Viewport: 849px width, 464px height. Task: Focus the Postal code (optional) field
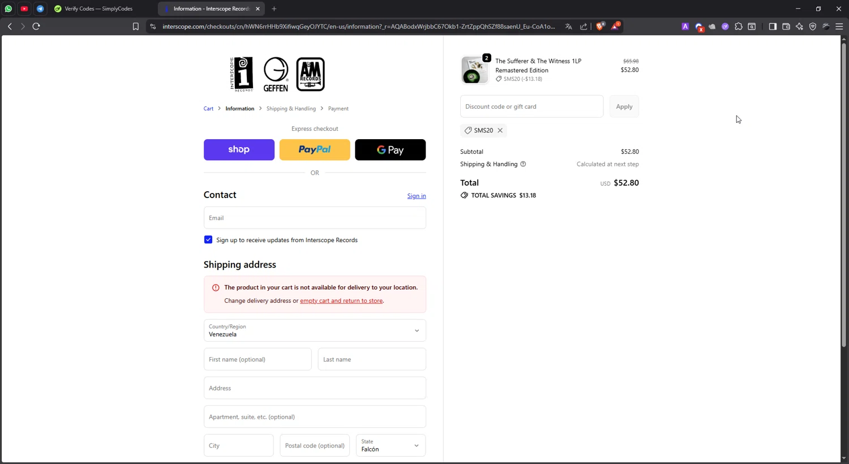point(315,445)
